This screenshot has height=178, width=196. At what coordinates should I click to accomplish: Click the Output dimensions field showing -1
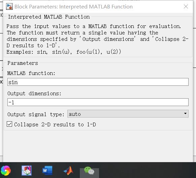tap(98, 102)
